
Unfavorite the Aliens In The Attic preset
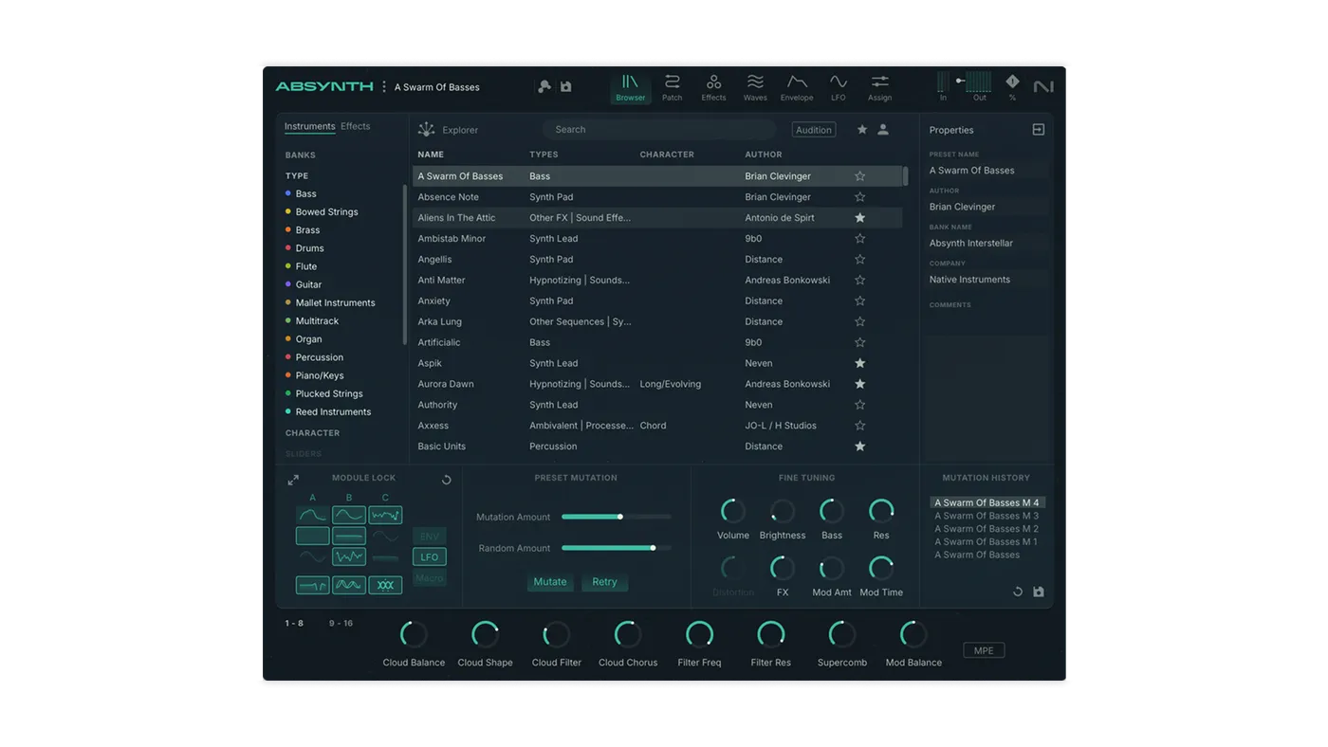click(x=859, y=218)
